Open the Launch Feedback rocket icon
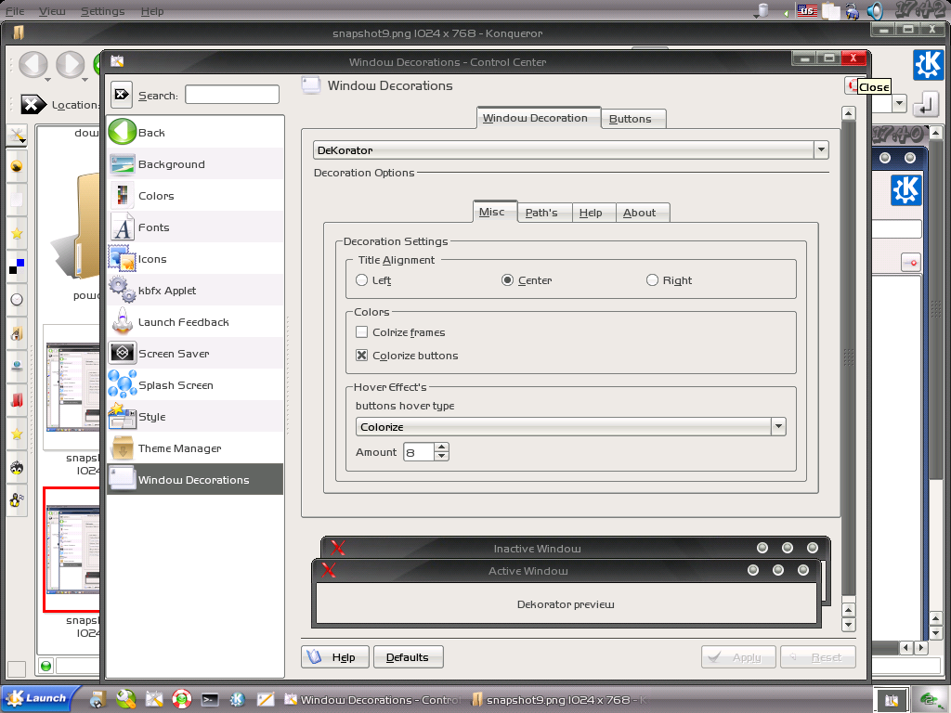Screen dimensions: 951x713 pos(122,321)
